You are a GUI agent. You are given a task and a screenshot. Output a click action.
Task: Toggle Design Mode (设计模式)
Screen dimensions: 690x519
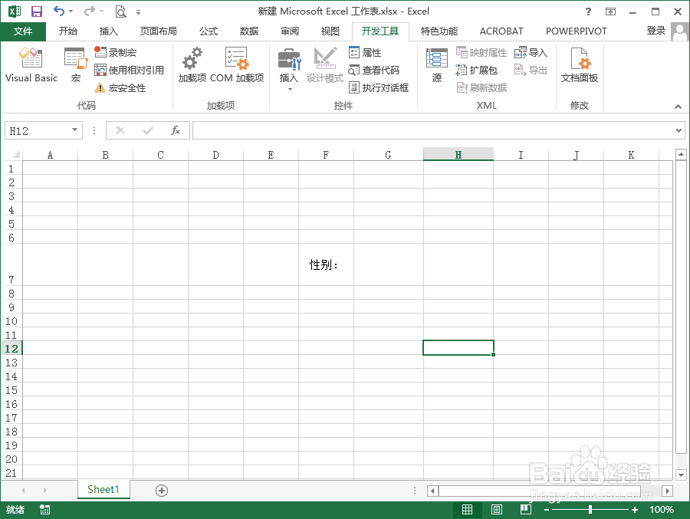[325, 65]
